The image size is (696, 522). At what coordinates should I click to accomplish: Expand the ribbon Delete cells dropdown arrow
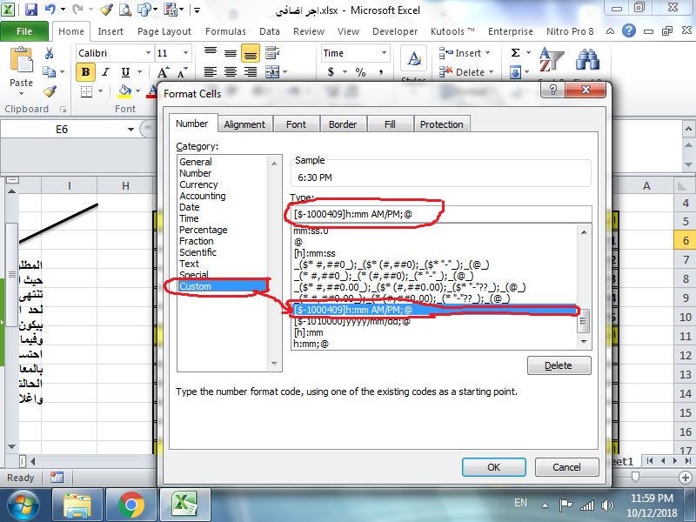(x=491, y=72)
